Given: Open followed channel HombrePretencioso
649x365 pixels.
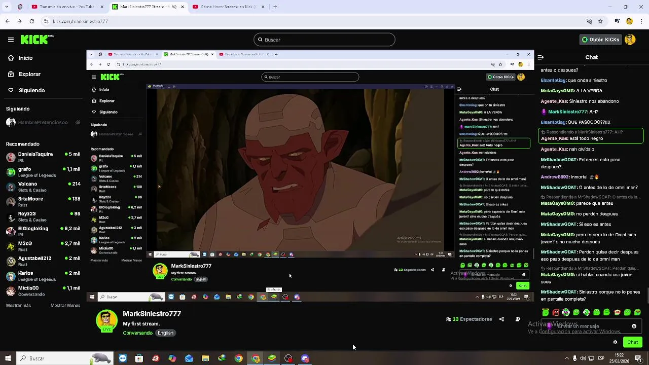Looking at the screenshot, I should point(43,122).
